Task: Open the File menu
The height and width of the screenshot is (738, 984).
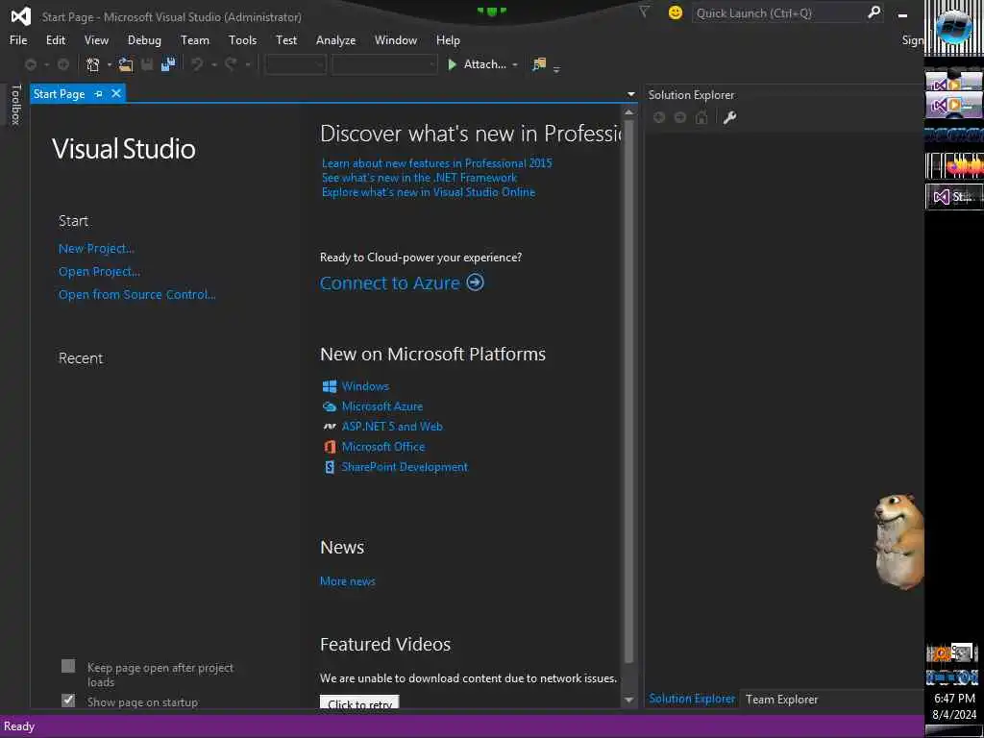Action: click(18, 40)
